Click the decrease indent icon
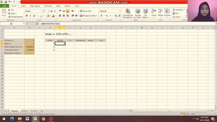The image size is (217, 122). [73, 16]
